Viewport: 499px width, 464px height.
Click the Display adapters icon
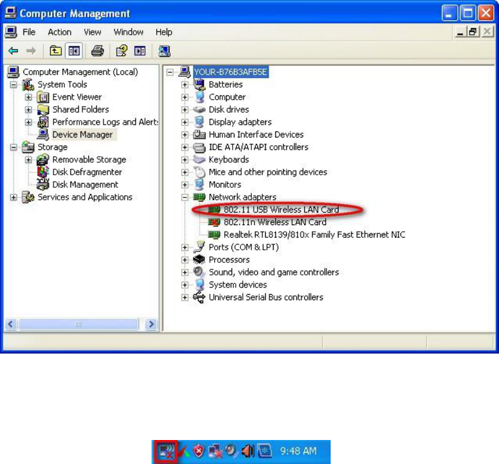click(199, 122)
